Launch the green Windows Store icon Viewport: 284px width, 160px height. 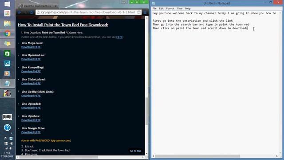tap(7, 53)
